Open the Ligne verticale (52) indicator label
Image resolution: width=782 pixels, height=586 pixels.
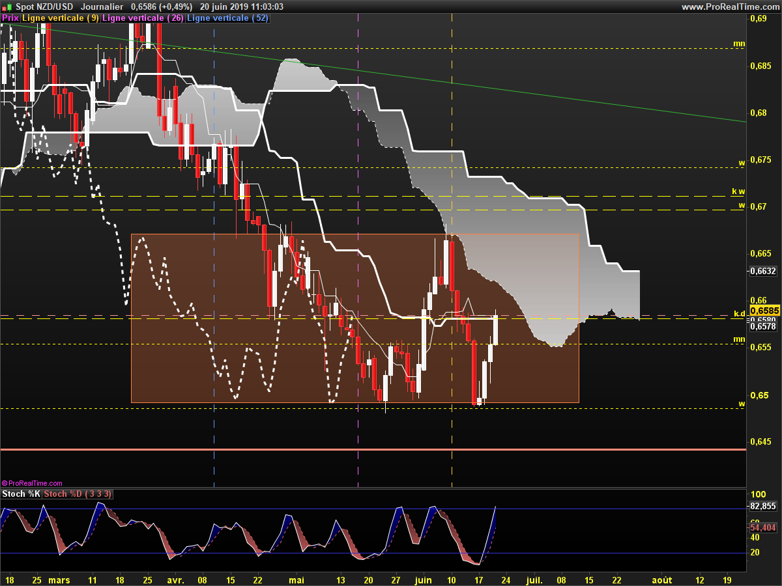tap(227, 18)
